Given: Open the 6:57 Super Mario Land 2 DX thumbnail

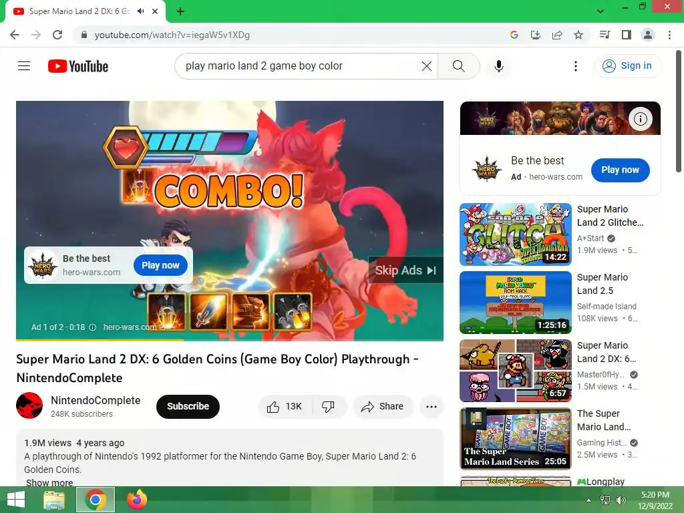Looking at the screenshot, I should click(515, 370).
